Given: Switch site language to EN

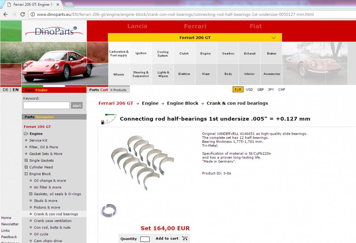Looking at the screenshot, I should (x=16, y=90).
